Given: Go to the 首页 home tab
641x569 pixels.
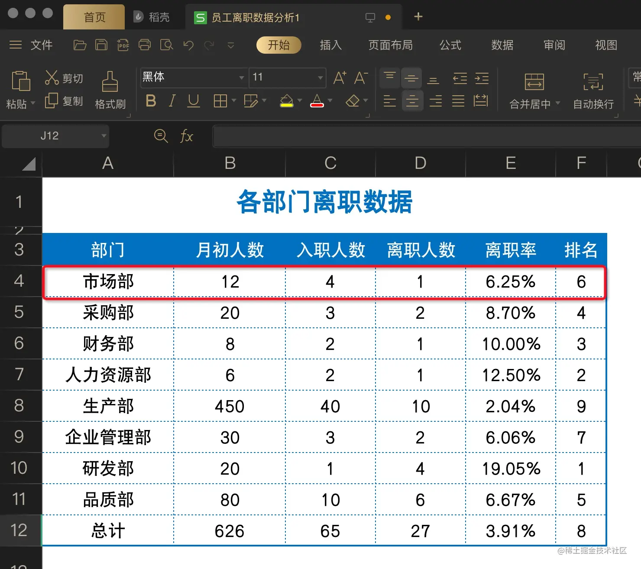Looking at the screenshot, I should [94, 17].
